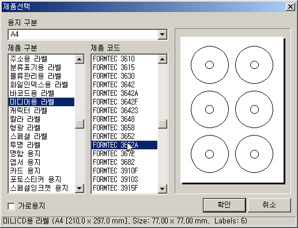The width and height of the screenshot is (298, 228).
Task: Tick the 가로용지 checkbox
Action: (x=12, y=206)
